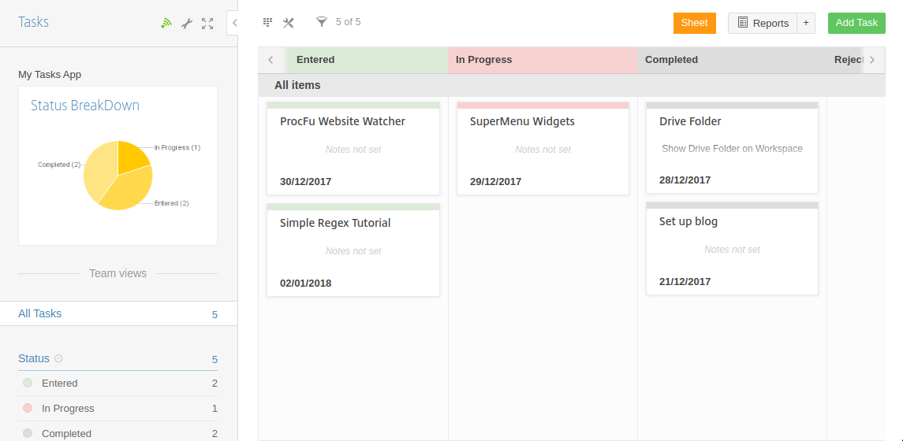Click the plus button next to Reports
This screenshot has width=903, height=441.
806,23
